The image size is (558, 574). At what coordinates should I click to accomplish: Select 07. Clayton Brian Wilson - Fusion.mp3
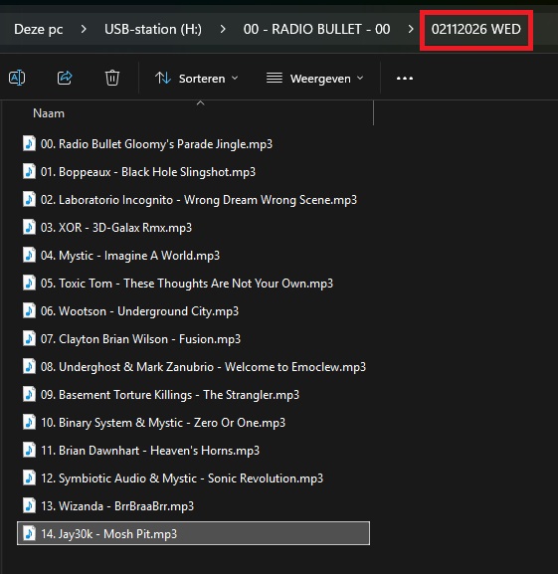[x=193, y=338]
